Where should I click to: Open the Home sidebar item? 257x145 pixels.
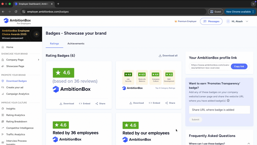click(x=10, y=47)
